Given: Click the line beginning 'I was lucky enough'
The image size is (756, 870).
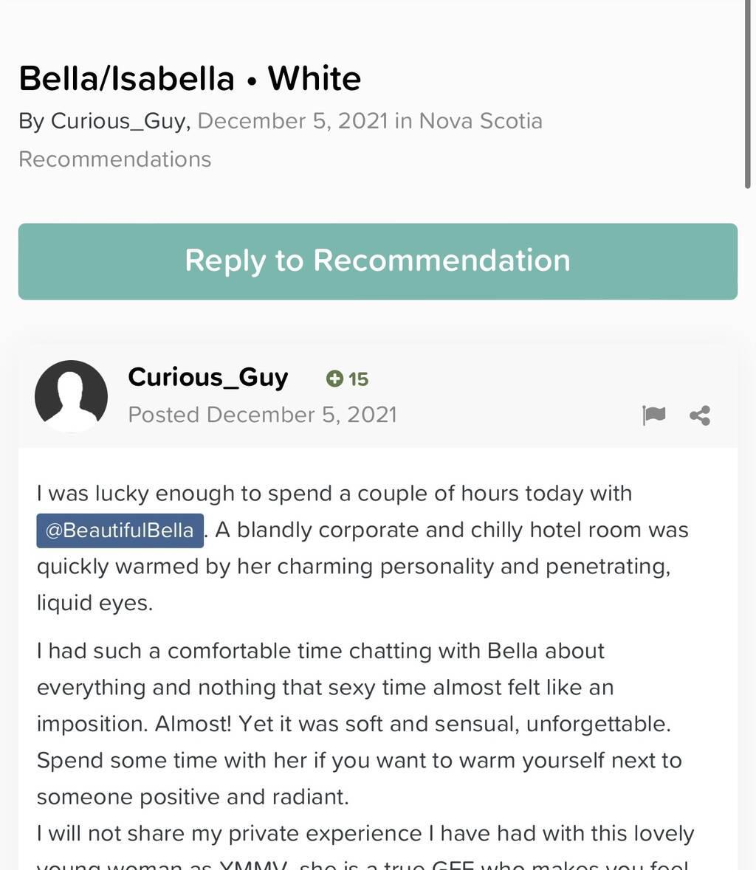Looking at the screenshot, I should (x=334, y=493).
